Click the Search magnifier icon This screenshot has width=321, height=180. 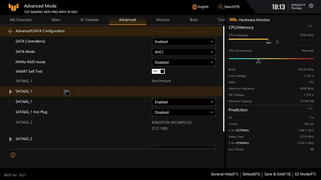(221, 7)
